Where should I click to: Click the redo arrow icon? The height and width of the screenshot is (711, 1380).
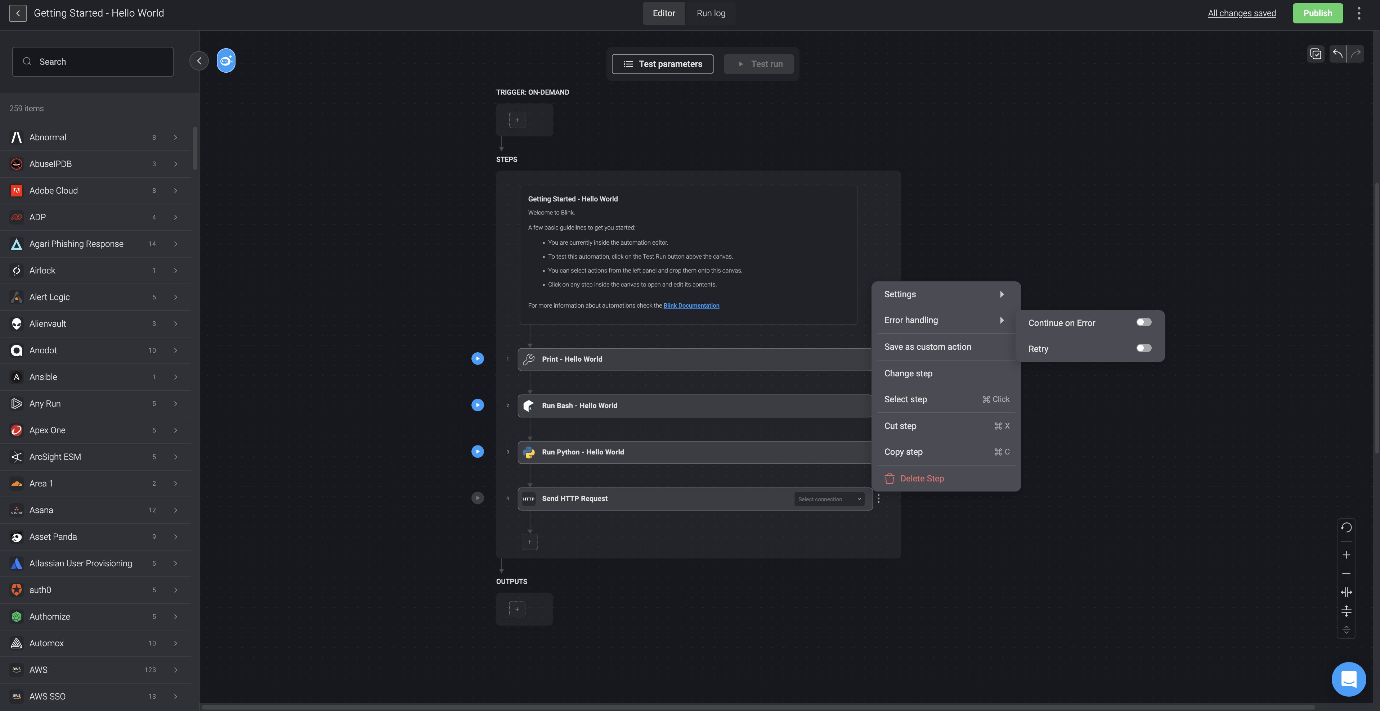(x=1356, y=54)
